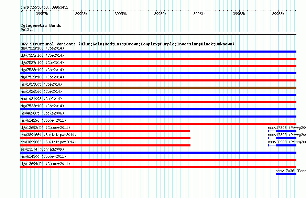Click the dgv7521n100 (Coe2014) label
306x198 pixels.
[x=42, y=48]
